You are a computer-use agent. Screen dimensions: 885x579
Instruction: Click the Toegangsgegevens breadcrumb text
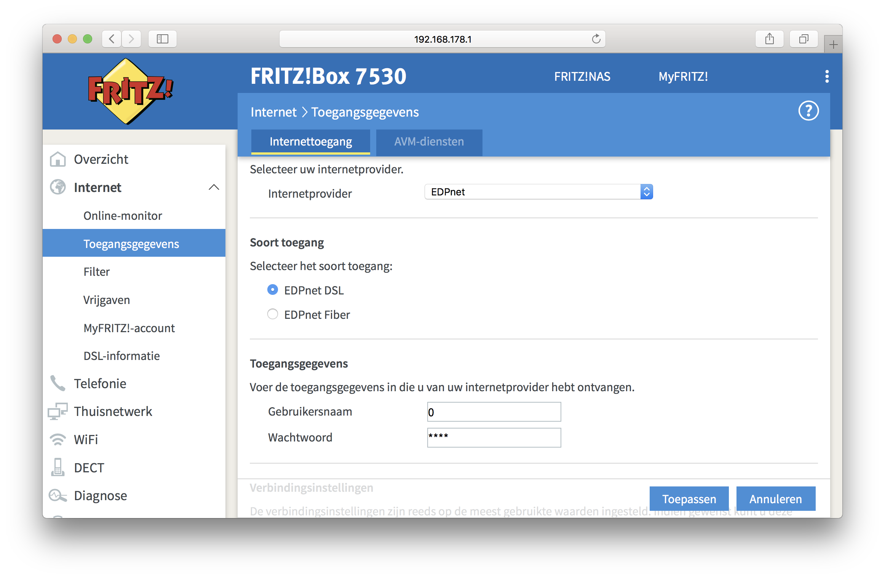pyautogui.click(x=365, y=112)
